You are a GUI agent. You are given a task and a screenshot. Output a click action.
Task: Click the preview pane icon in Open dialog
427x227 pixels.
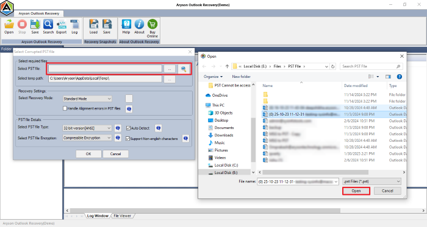[x=388, y=77]
